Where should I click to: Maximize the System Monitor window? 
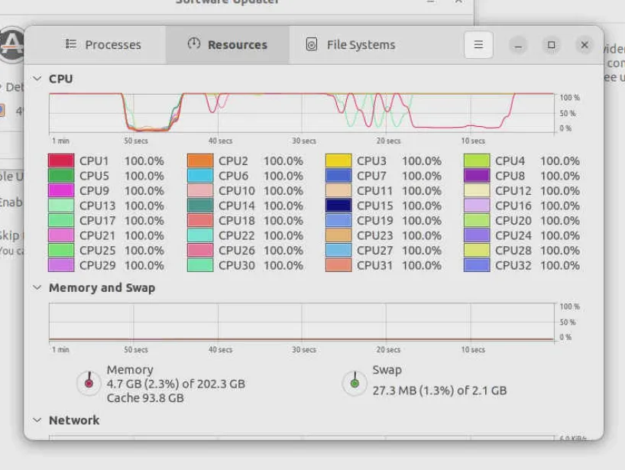click(x=551, y=45)
